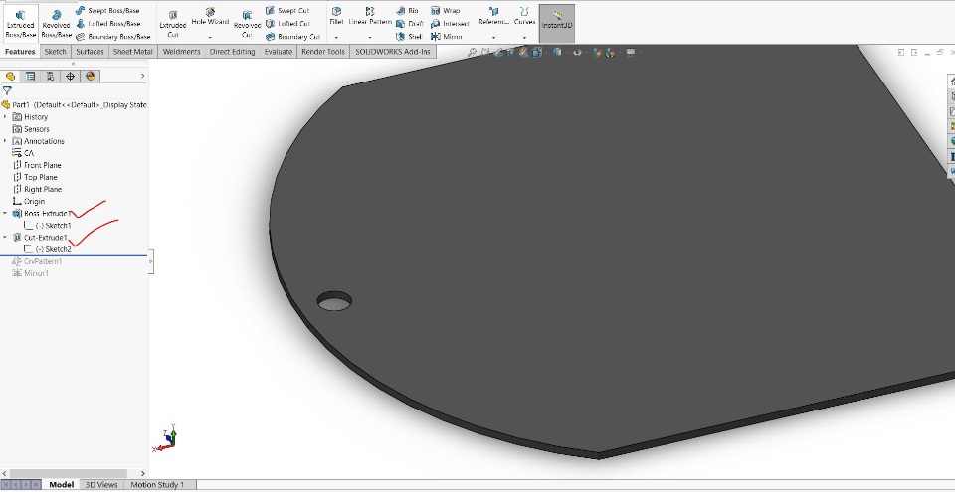Pick the Boundary Cut feature
This screenshot has height=492, width=955.
pos(292,37)
